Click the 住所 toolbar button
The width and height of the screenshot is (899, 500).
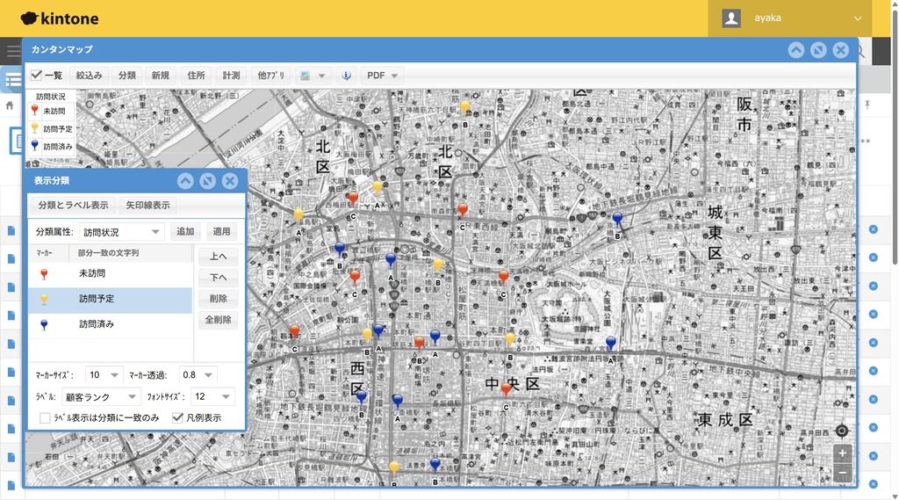coord(196,76)
